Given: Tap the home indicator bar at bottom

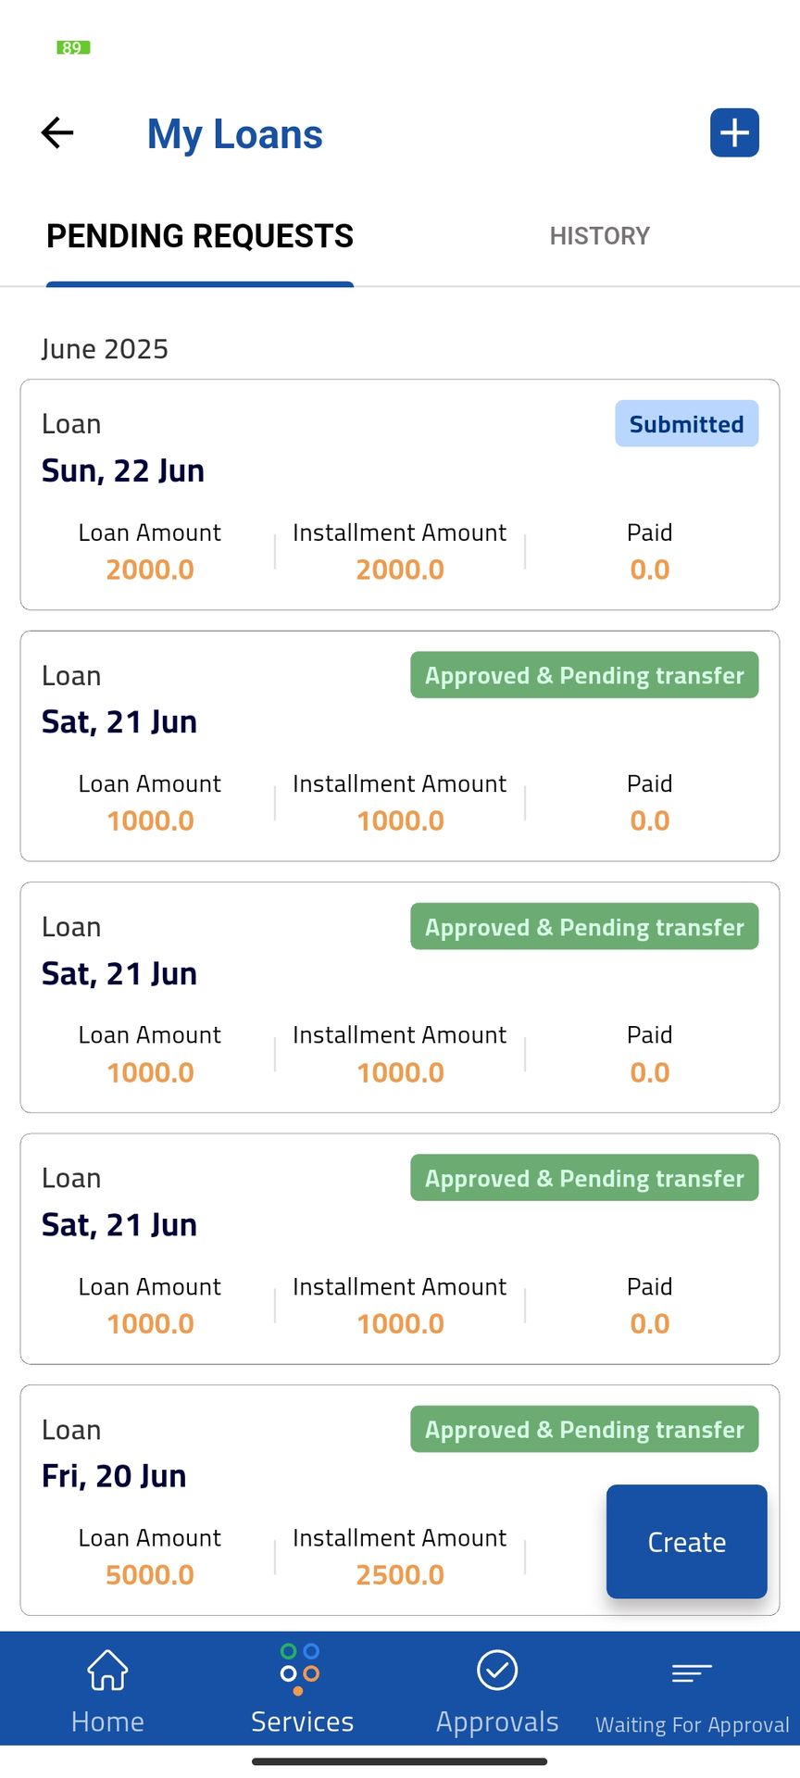Looking at the screenshot, I should point(400,1761).
